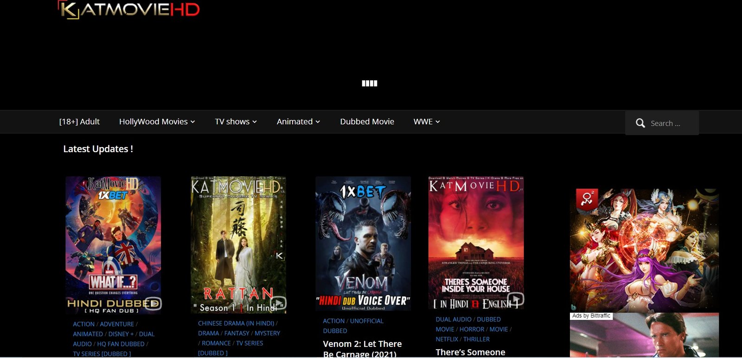Image resolution: width=742 pixels, height=358 pixels.
Task: Select the HQ FAN DUBBED category link
Action: point(121,344)
